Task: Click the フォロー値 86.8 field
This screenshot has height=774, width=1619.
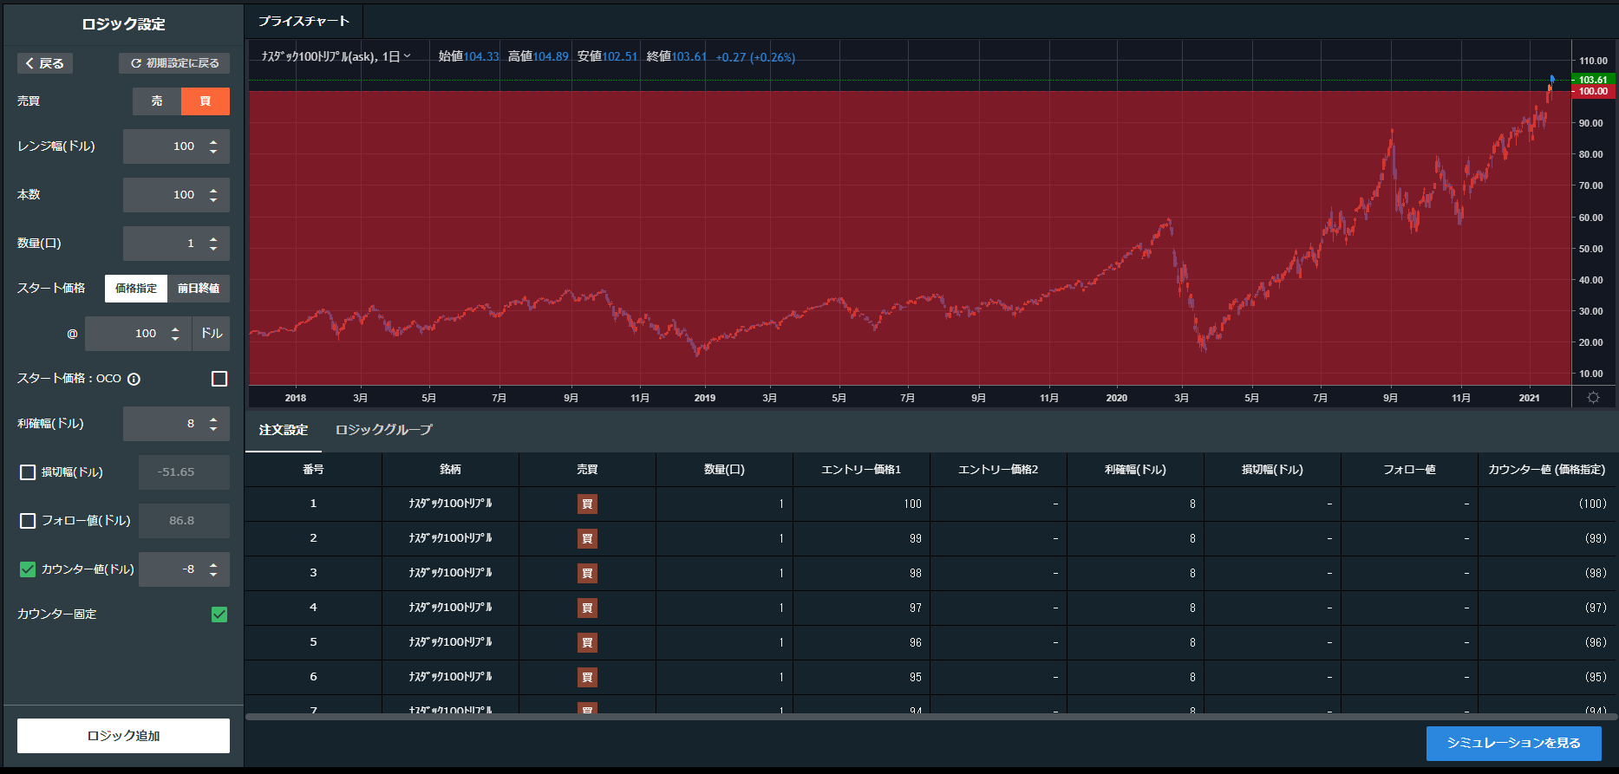Action: [x=184, y=521]
